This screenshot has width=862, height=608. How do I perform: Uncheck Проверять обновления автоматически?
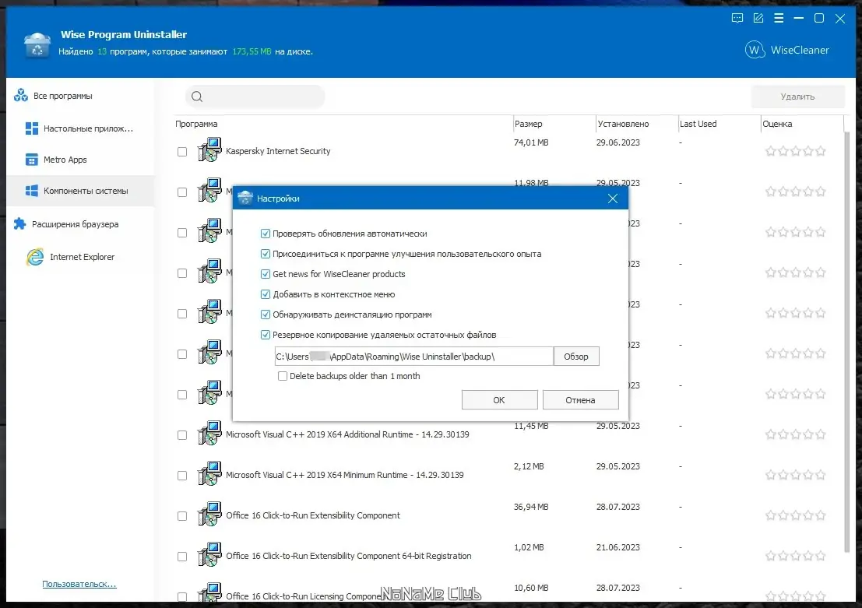coord(266,233)
